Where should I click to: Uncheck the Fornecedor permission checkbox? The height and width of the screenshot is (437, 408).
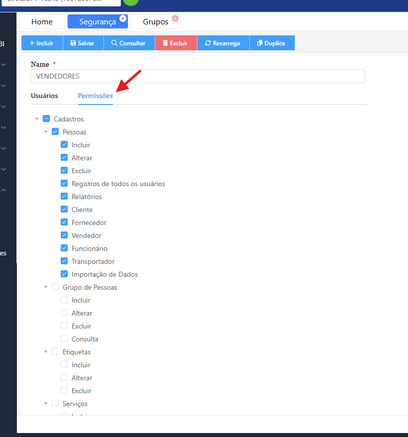coord(64,222)
